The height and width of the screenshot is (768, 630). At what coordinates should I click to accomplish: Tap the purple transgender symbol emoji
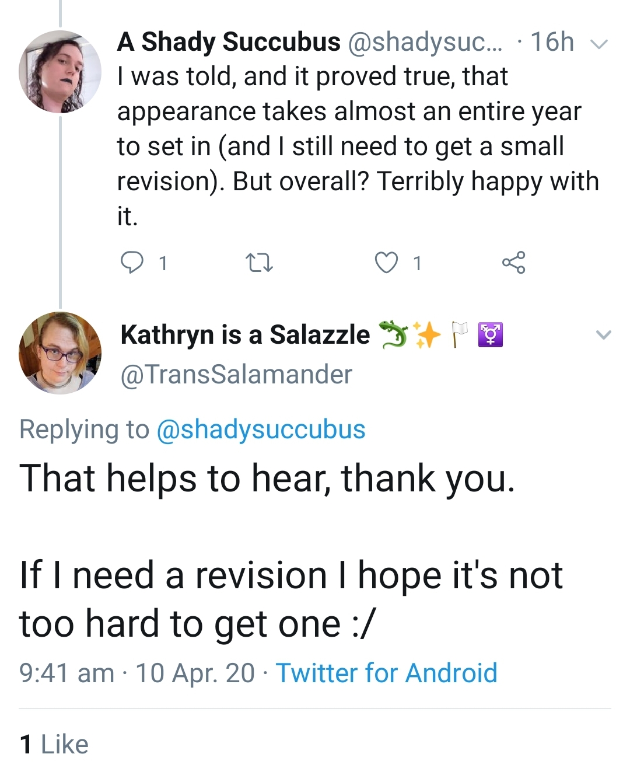click(x=491, y=334)
